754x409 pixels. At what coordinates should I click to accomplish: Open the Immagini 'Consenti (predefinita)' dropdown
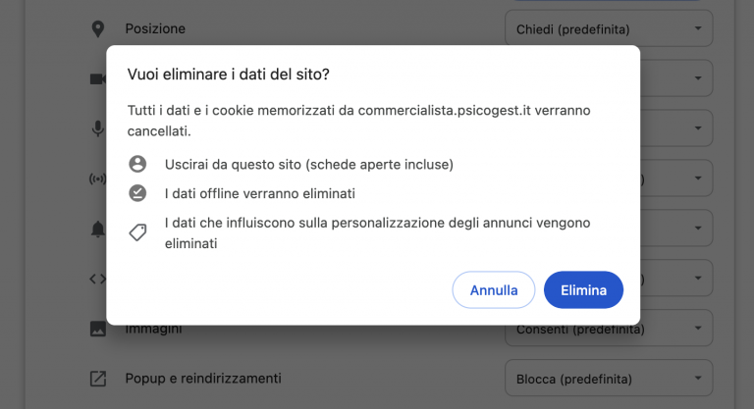pyautogui.click(x=608, y=330)
